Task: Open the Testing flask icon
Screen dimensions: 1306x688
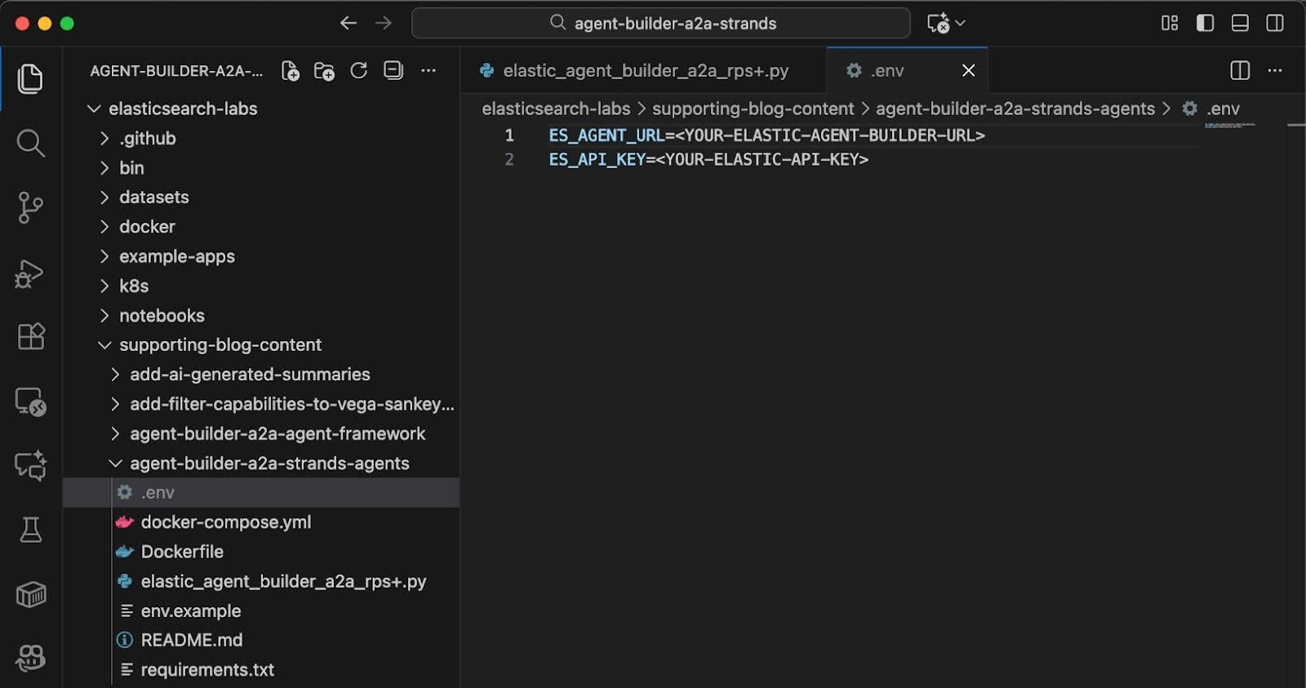Action: point(31,530)
